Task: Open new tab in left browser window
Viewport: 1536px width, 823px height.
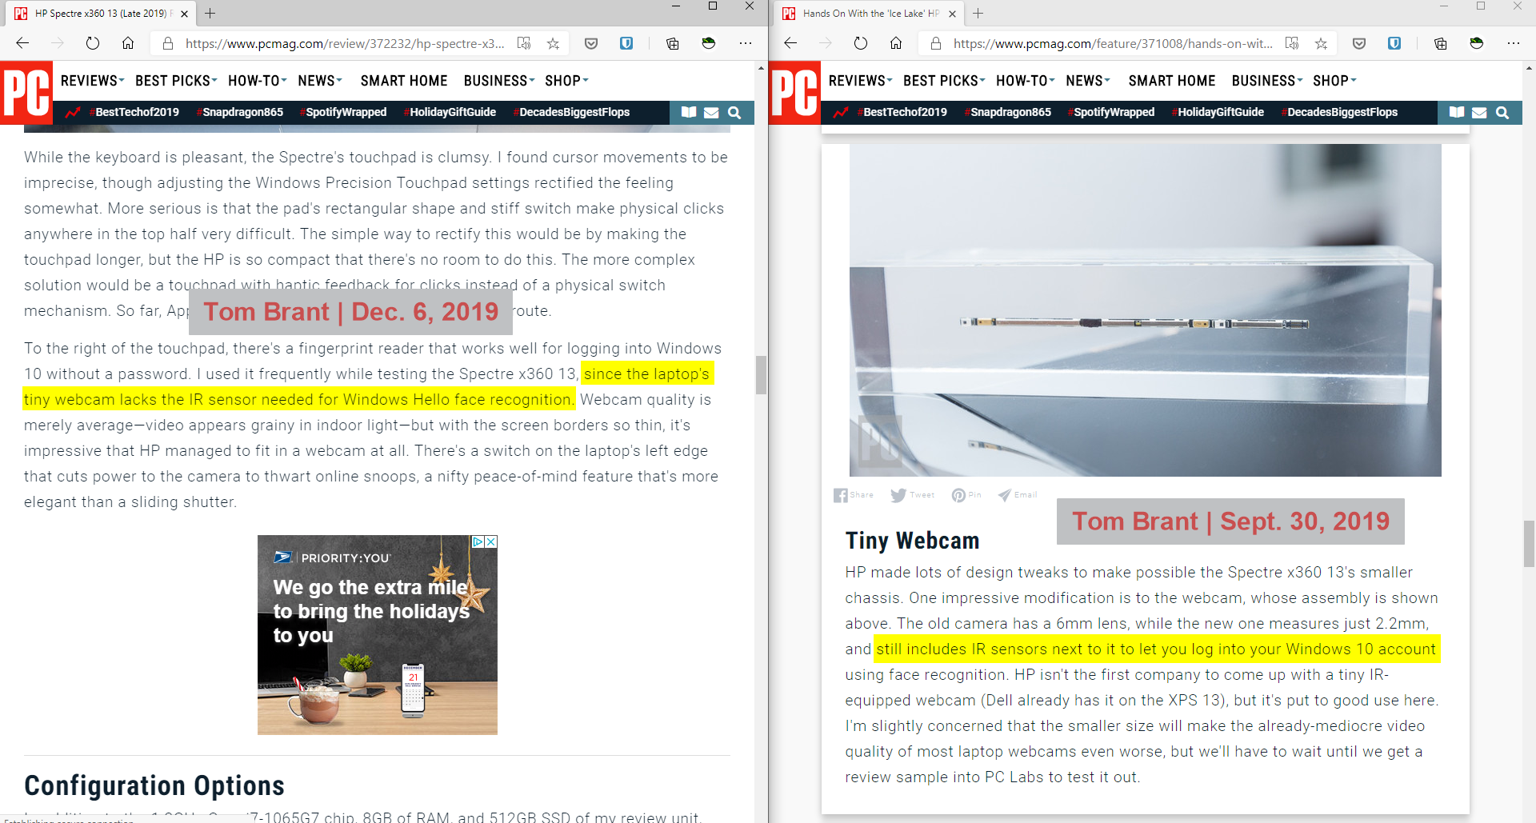Action: [x=210, y=14]
